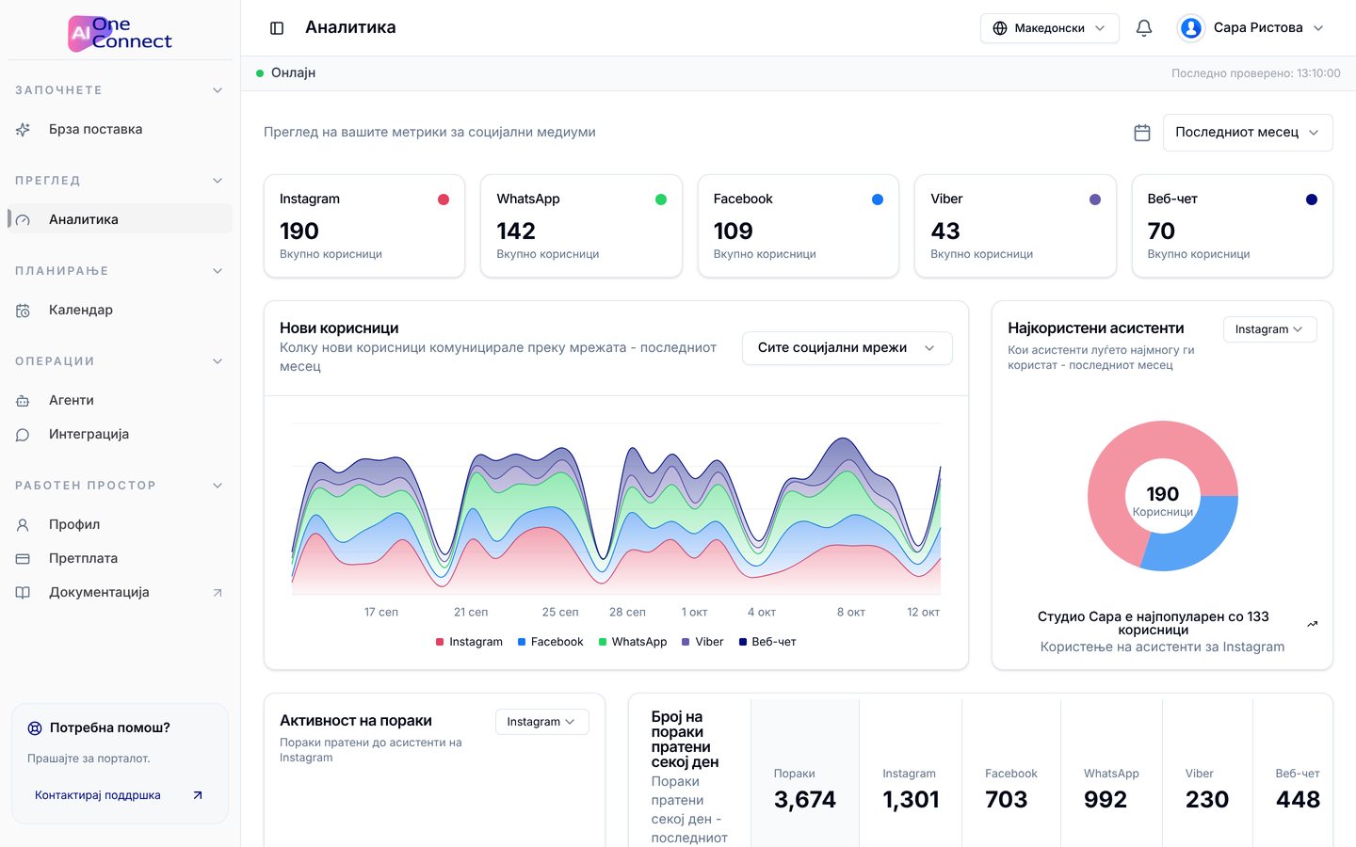Click the person icon for Профил

coord(23,525)
